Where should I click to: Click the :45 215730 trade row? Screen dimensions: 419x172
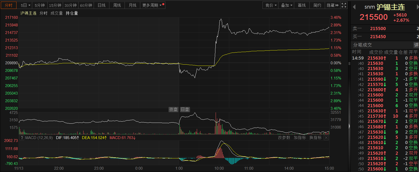click(385, 116)
